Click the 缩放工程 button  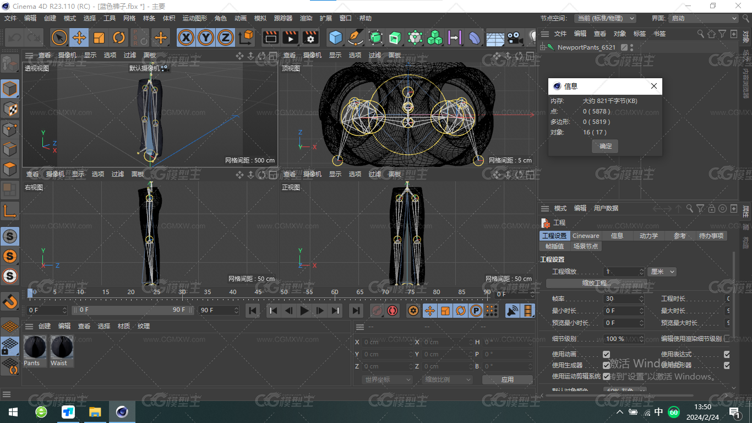(597, 283)
